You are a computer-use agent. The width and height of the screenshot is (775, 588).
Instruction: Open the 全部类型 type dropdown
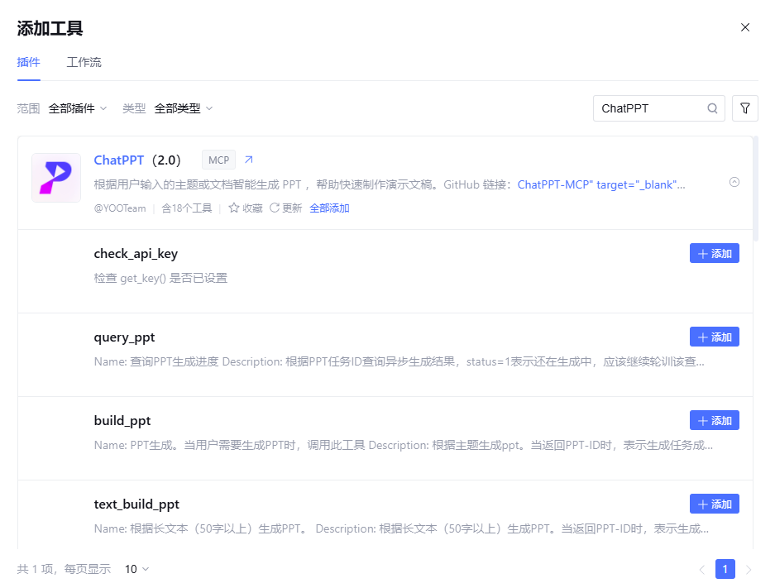click(x=184, y=108)
